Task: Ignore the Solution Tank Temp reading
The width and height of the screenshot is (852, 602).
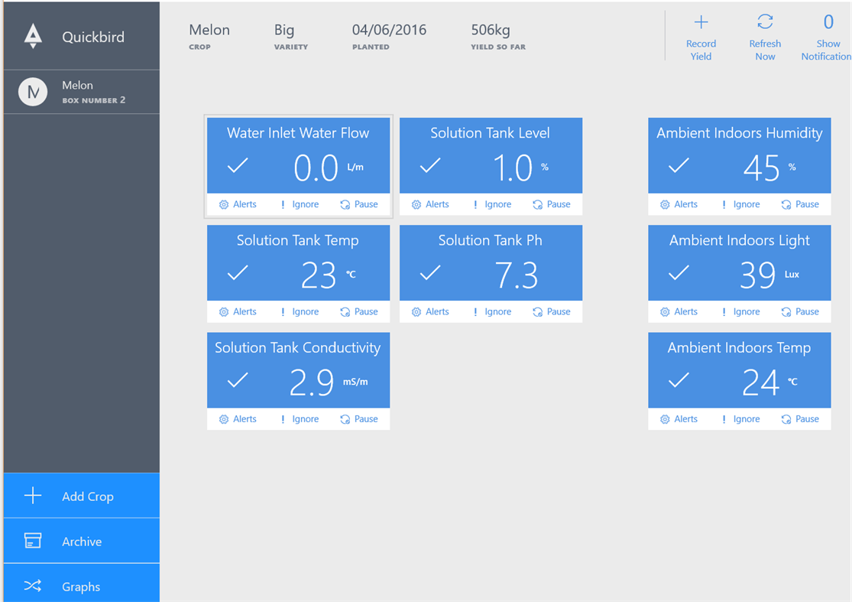Action: point(300,311)
